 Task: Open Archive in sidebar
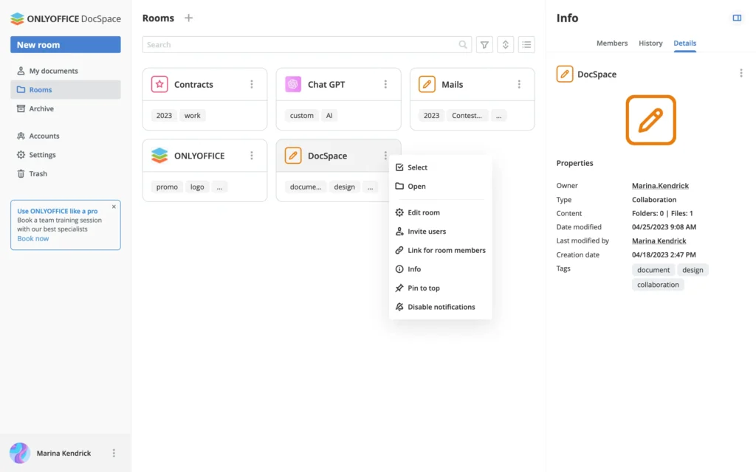click(66, 108)
